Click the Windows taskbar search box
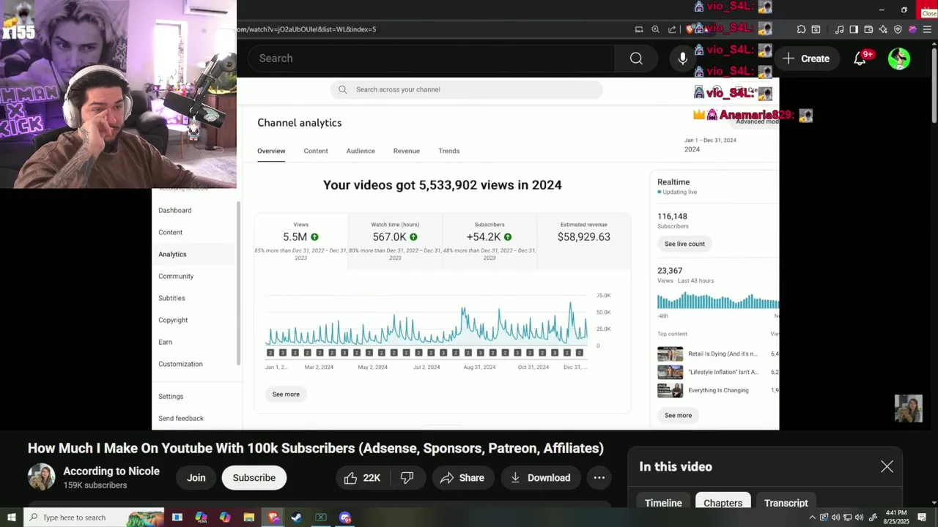The height and width of the screenshot is (527, 938). tap(94, 517)
